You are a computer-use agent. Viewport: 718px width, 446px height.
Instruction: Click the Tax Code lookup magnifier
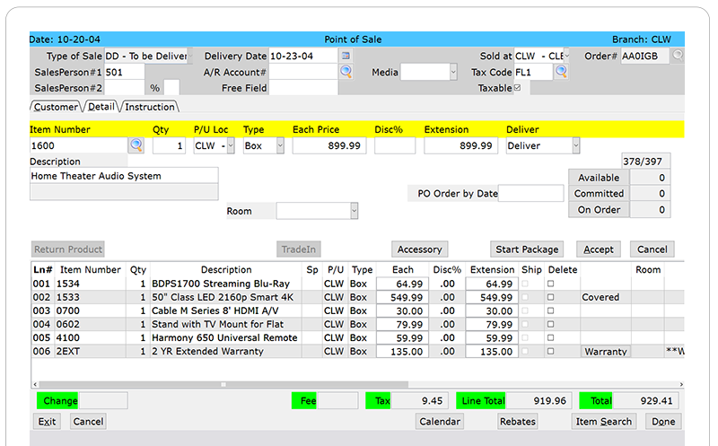point(561,72)
